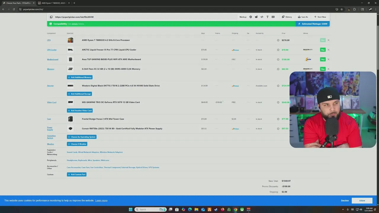379x213 pixels.
Task: Decline performance cookies
Action: [x=345, y=201]
